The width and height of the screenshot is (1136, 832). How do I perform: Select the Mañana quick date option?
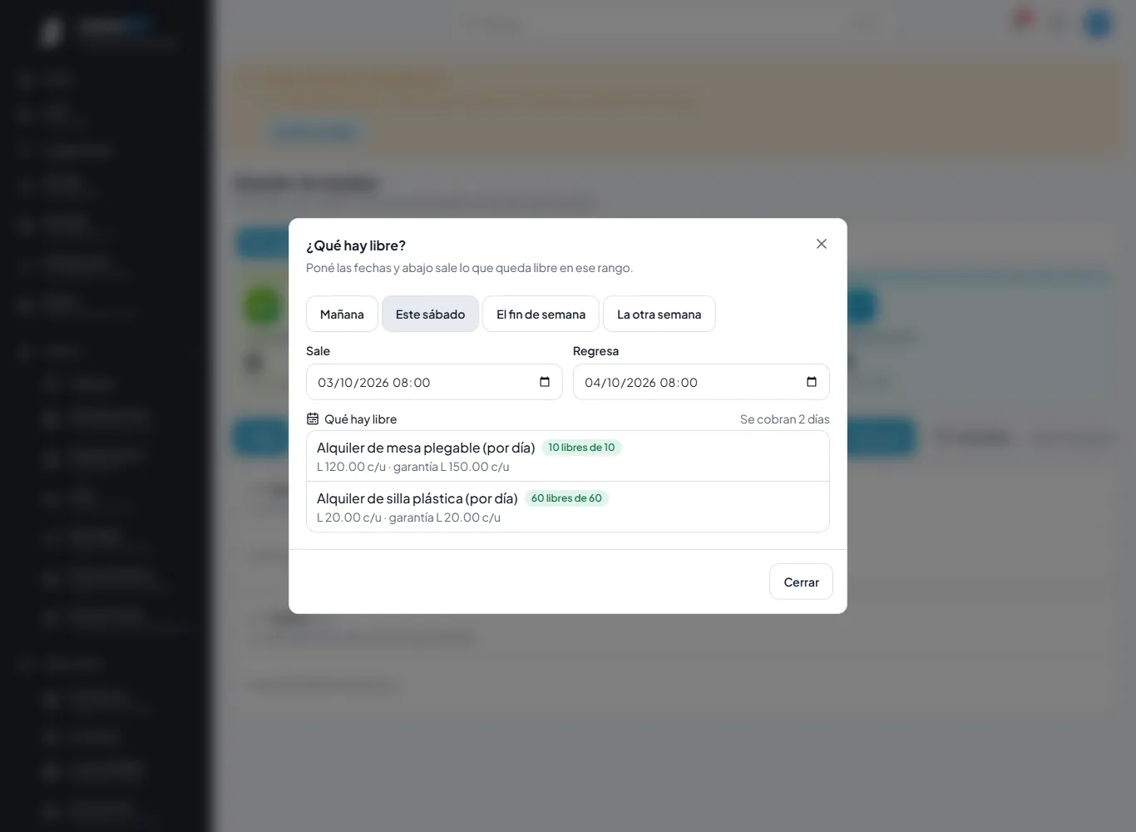coord(342,314)
